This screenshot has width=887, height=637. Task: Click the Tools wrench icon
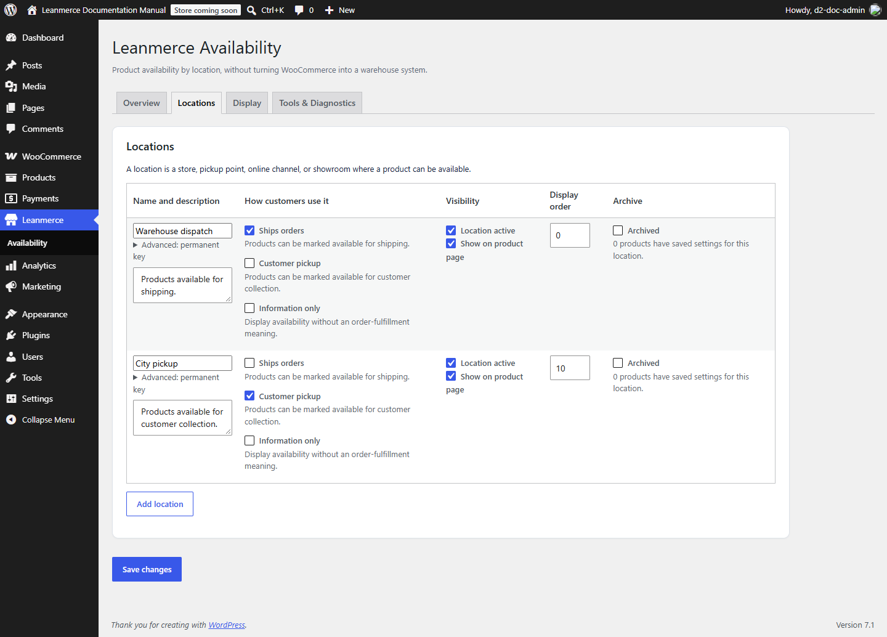click(11, 378)
